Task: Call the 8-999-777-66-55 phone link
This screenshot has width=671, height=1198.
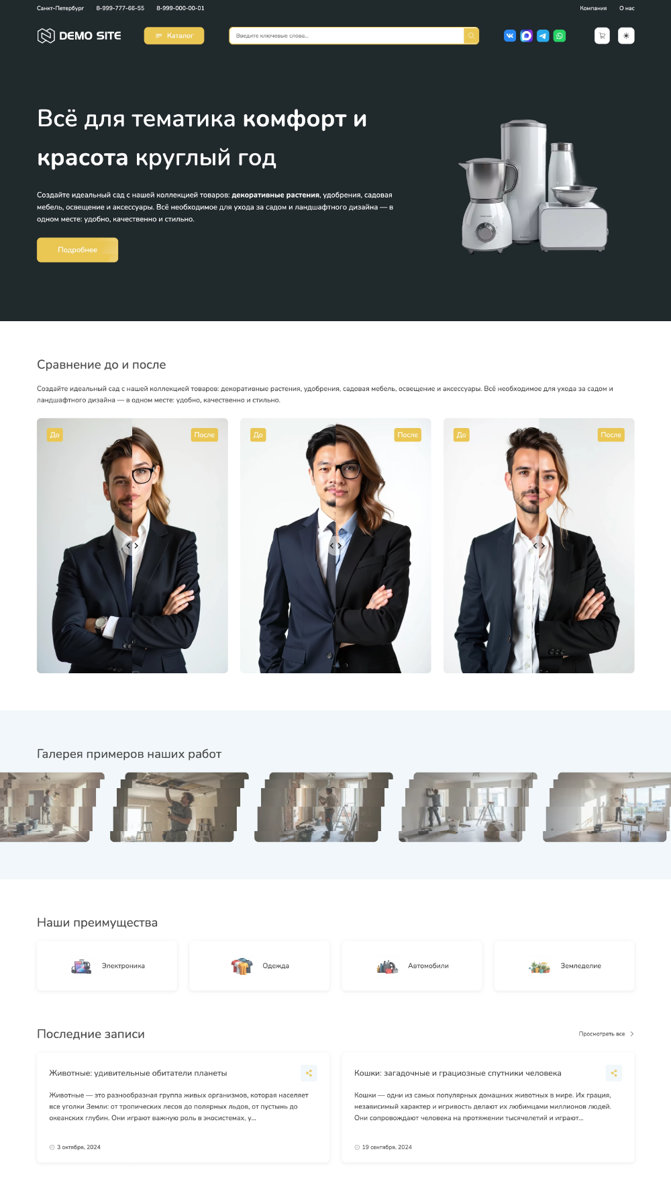Action: (120, 8)
